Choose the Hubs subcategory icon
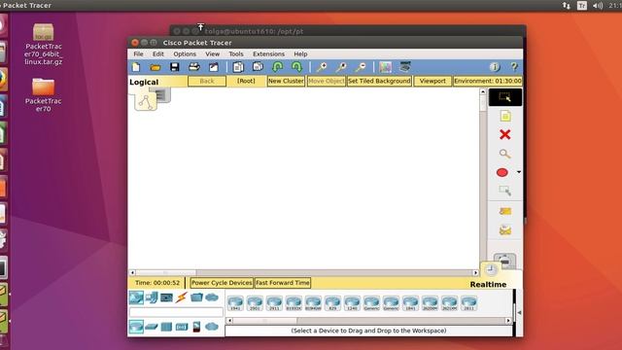This screenshot has height=350, width=622. 166,327
